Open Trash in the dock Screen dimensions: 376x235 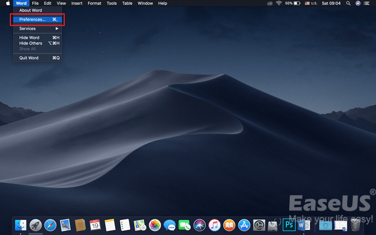click(x=355, y=225)
